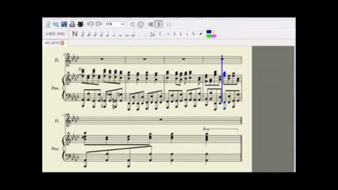Save the score with the floppy disk icon
The image size is (338, 190).
(64, 24)
